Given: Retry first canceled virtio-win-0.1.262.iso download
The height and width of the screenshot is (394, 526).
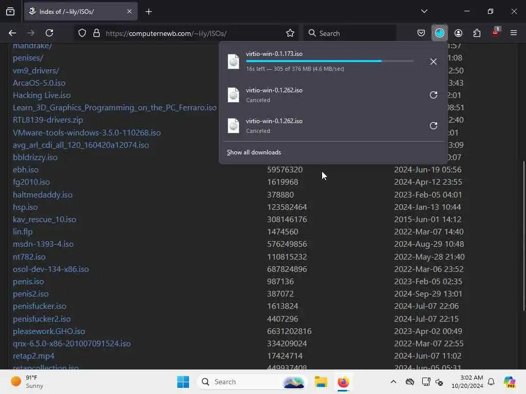Looking at the screenshot, I should click(x=434, y=95).
